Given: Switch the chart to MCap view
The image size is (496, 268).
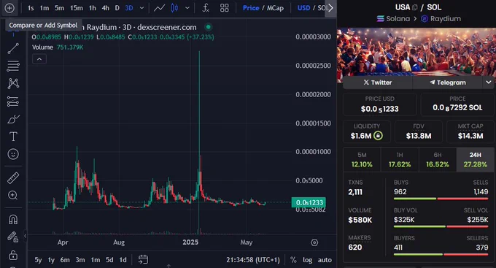Looking at the screenshot, I should 275,8.
